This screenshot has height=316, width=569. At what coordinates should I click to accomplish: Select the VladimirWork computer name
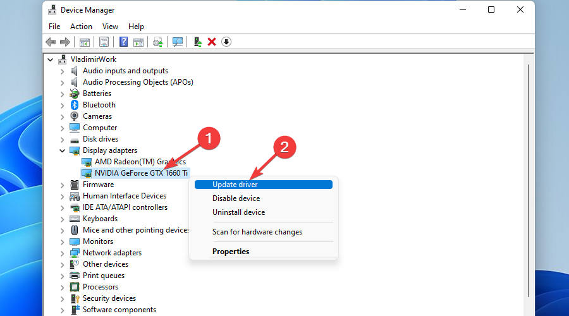click(94, 59)
